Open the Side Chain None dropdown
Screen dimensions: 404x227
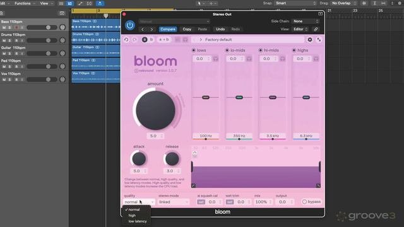pos(306,21)
